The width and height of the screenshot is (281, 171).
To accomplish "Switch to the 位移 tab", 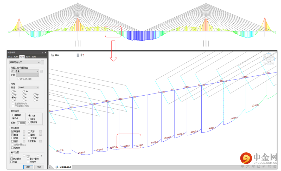I will [16, 57].
